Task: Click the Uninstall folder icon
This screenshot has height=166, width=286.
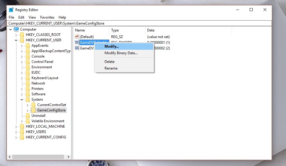Action: click(28, 116)
